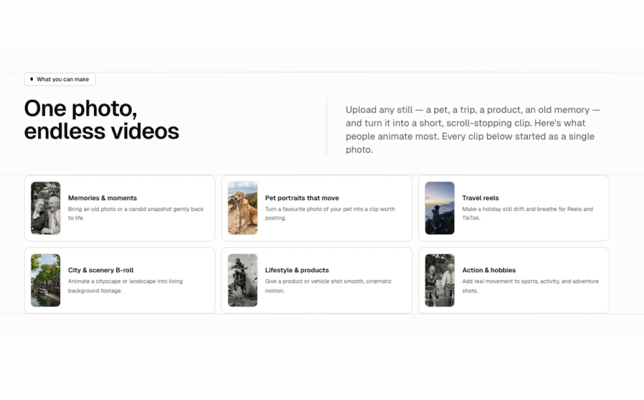Select the "City & scenery B-roll" title

tap(101, 270)
